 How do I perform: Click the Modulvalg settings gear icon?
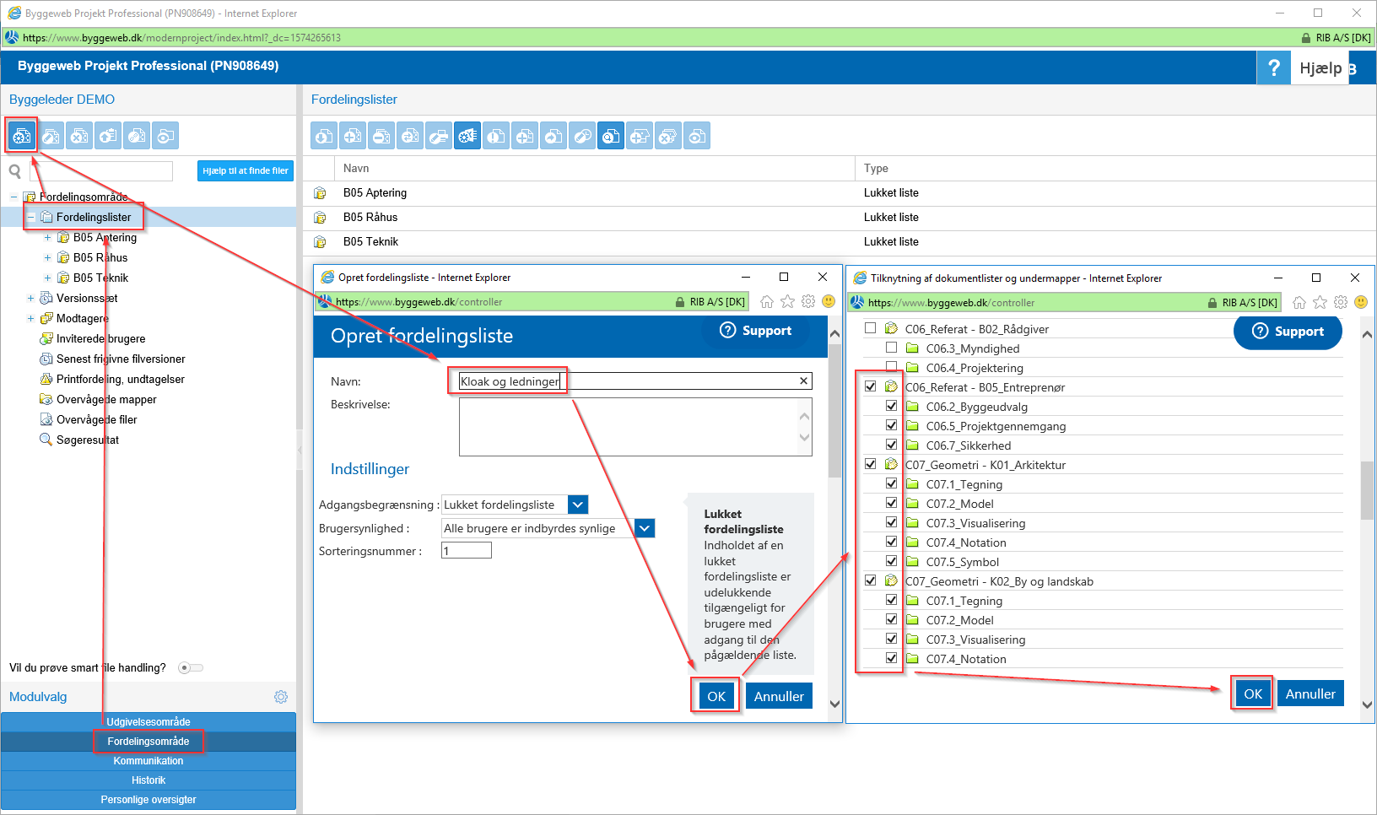tap(281, 697)
